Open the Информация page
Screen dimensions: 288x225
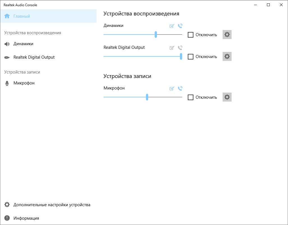coord(26,218)
